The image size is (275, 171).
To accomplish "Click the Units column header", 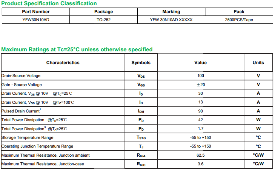I will 258,63.
